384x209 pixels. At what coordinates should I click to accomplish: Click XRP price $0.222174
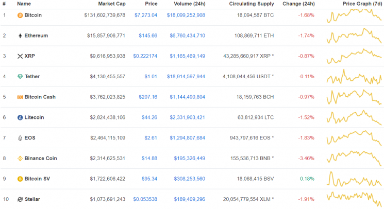[x=145, y=56]
